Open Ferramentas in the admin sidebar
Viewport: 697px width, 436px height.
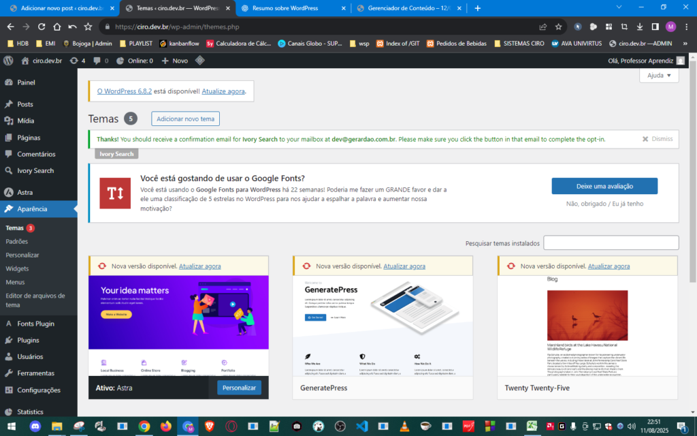point(35,373)
